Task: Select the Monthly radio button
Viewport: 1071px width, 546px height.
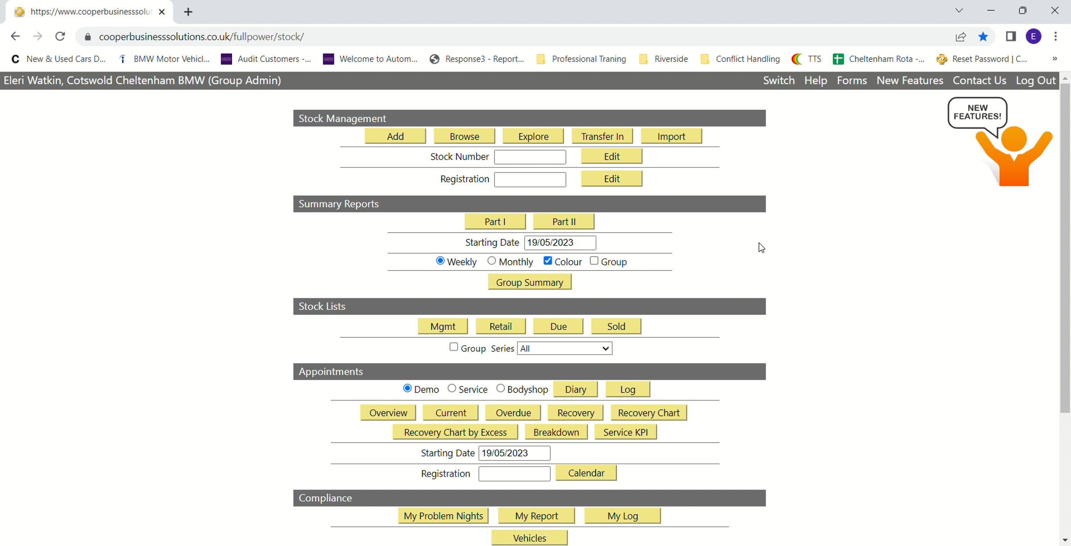Action: coord(491,261)
